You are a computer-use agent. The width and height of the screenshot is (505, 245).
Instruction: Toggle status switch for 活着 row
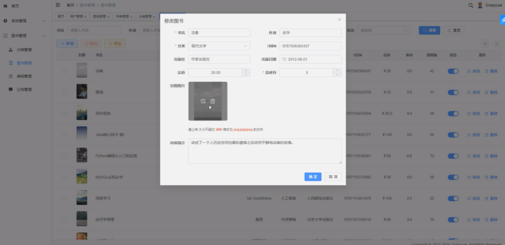(453, 71)
